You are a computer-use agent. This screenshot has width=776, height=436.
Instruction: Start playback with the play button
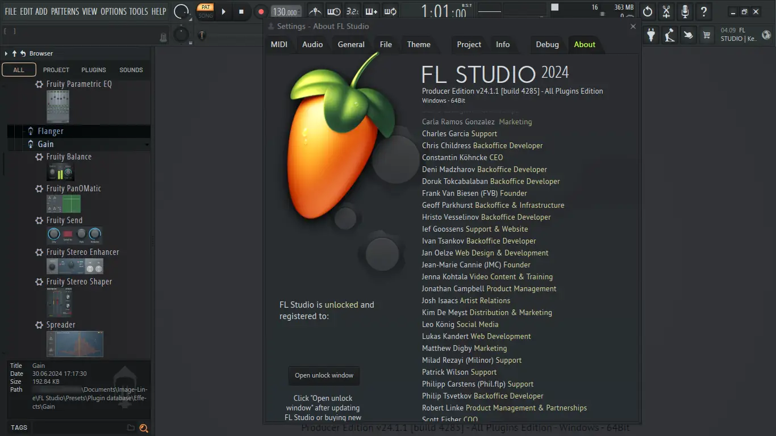[224, 11]
